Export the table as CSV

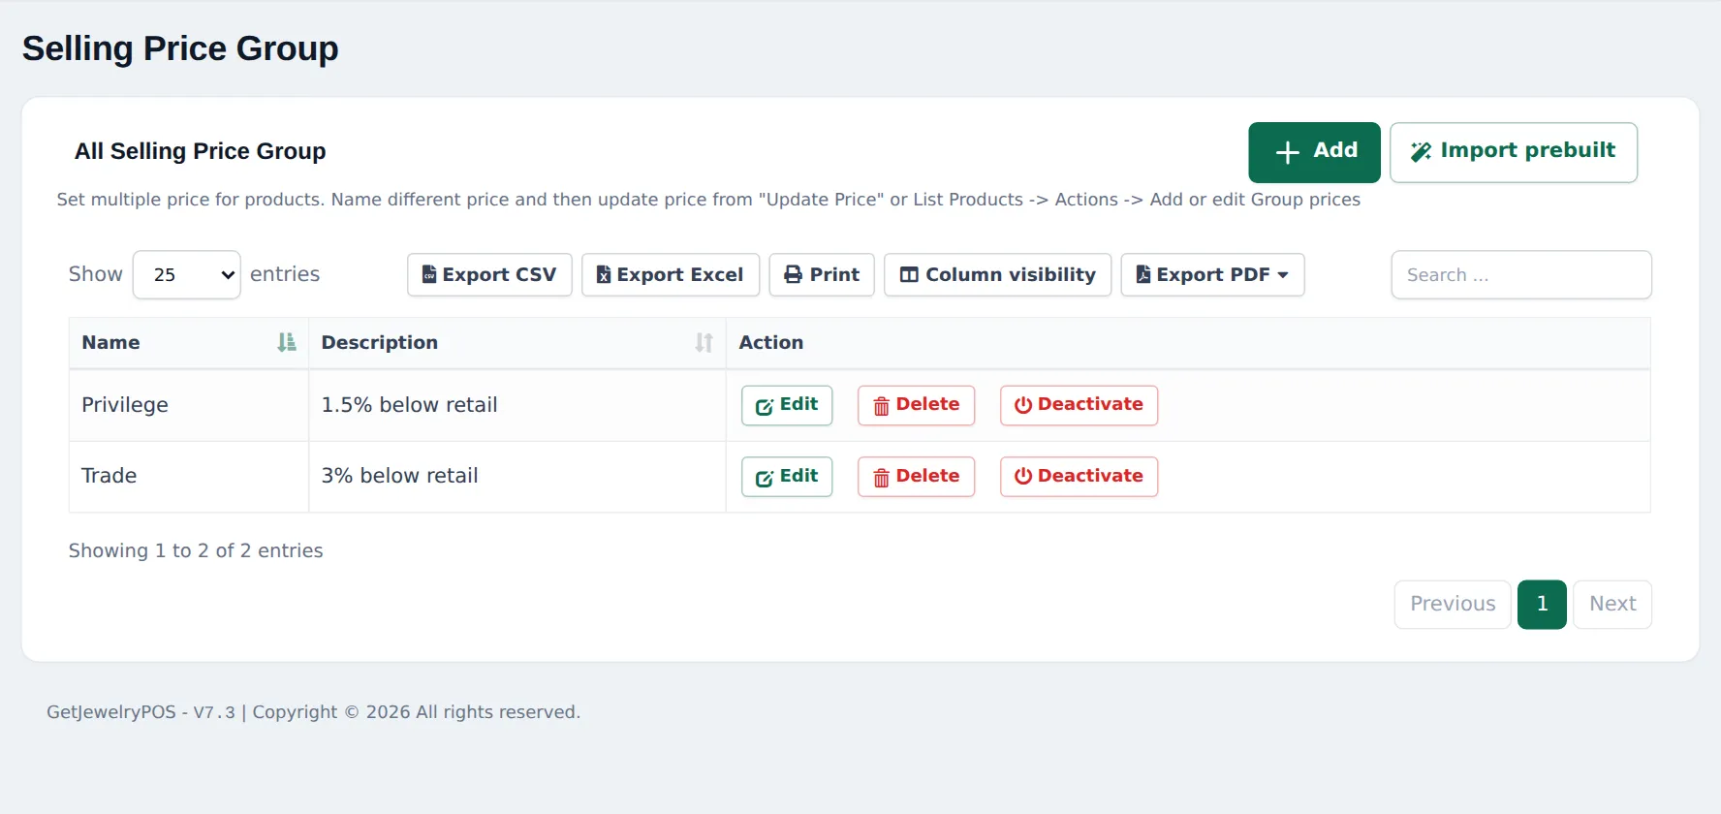tap(489, 275)
